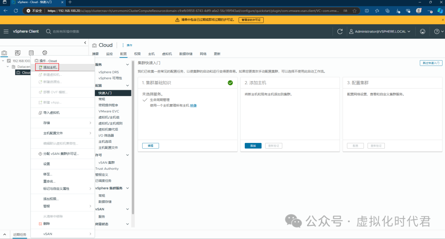Switch to the 权限 tab
This screenshot has width=445, height=239.
(x=137, y=54)
